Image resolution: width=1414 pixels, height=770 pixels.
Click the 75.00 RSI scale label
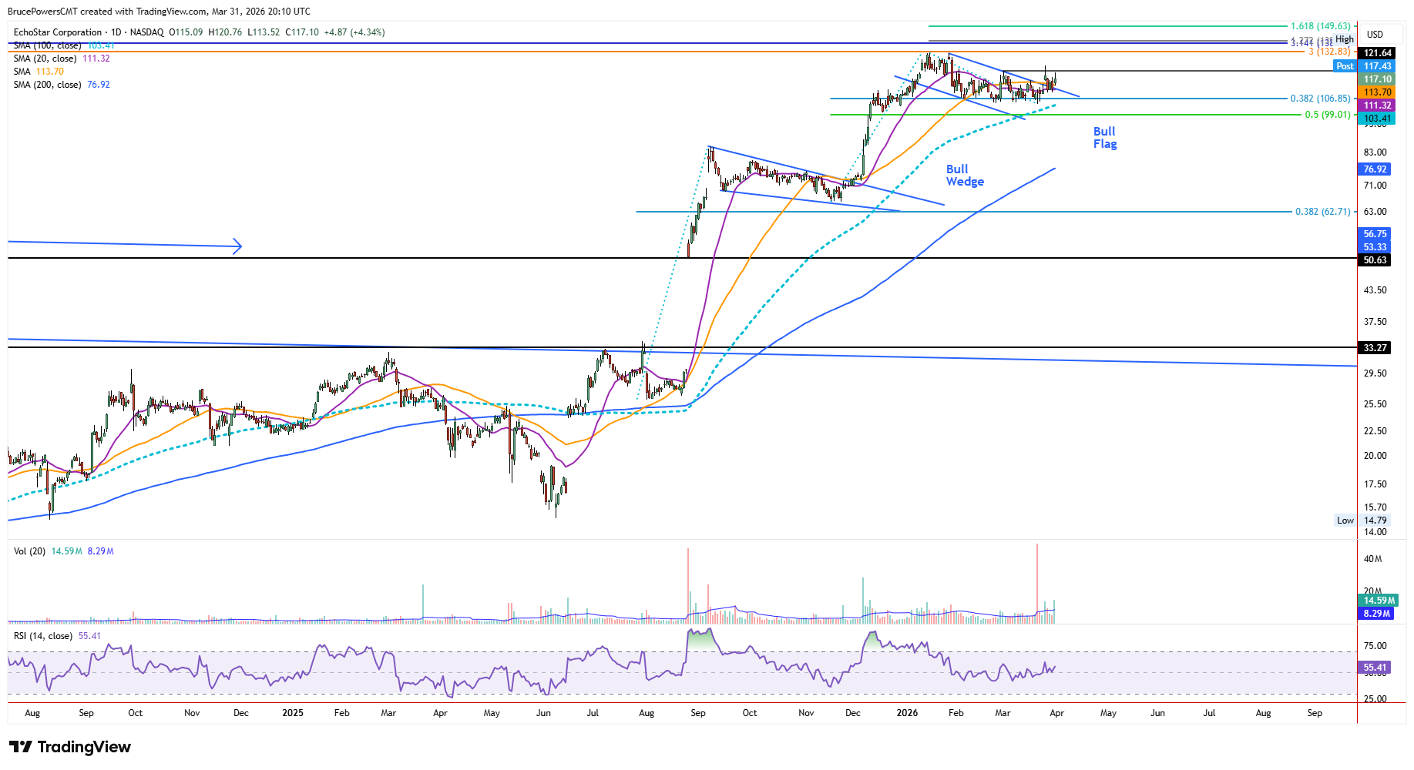tap(1375, 646)
